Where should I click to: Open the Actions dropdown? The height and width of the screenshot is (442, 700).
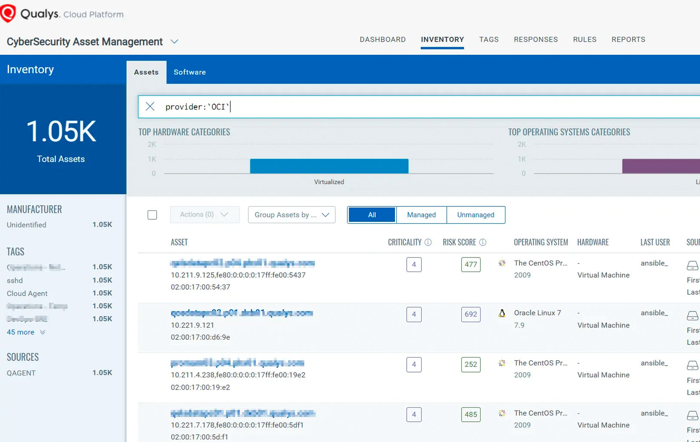pos(204,215)
